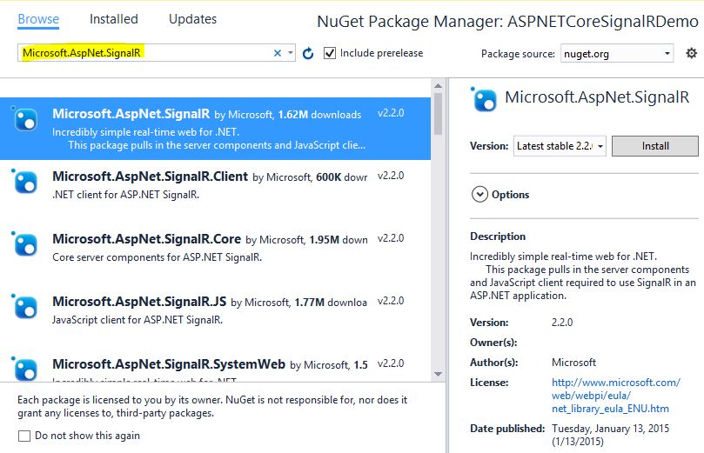Expand the Options section chevron
Image resolution: width=704 pixels, height=453 pixels.
coord(479,195)
